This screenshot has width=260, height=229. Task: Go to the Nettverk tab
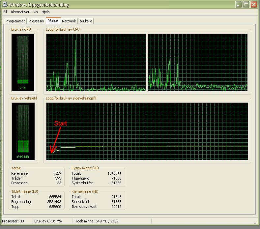point(69,21)
